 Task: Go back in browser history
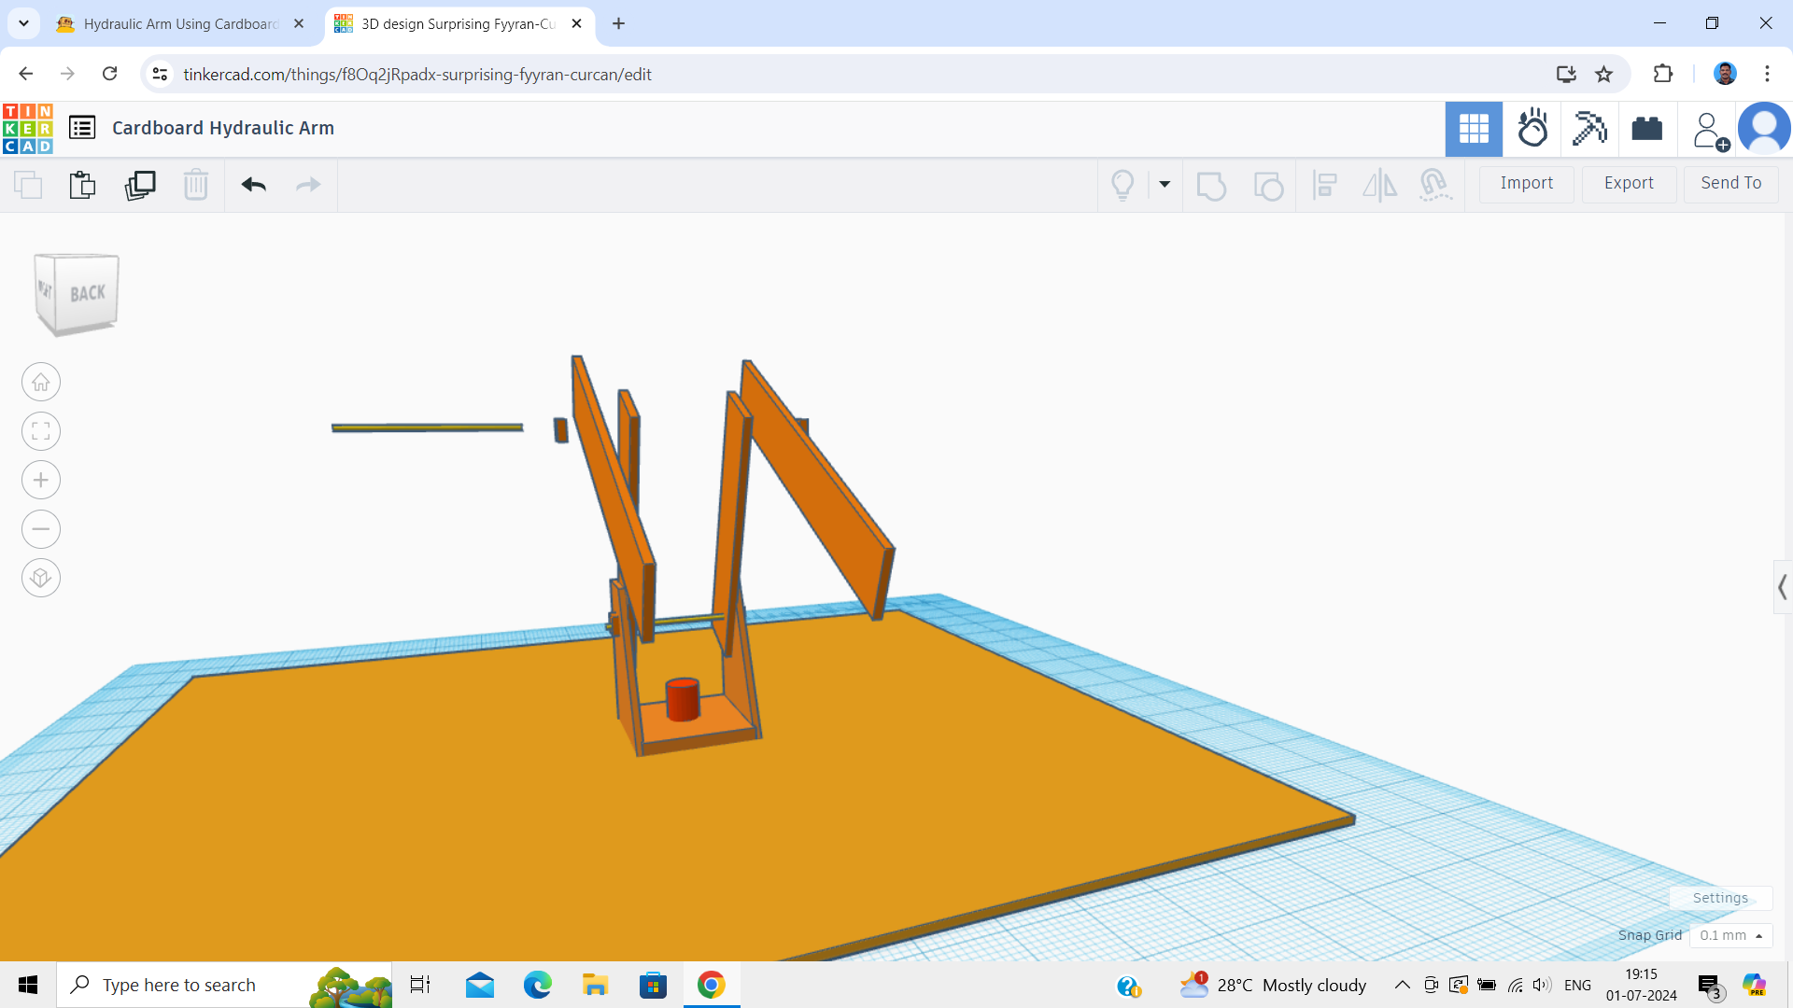point(26,74)
